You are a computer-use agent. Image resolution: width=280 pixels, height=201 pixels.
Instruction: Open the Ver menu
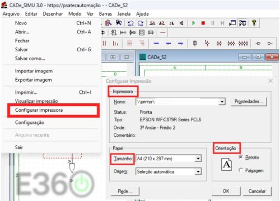tap(90, 14)
